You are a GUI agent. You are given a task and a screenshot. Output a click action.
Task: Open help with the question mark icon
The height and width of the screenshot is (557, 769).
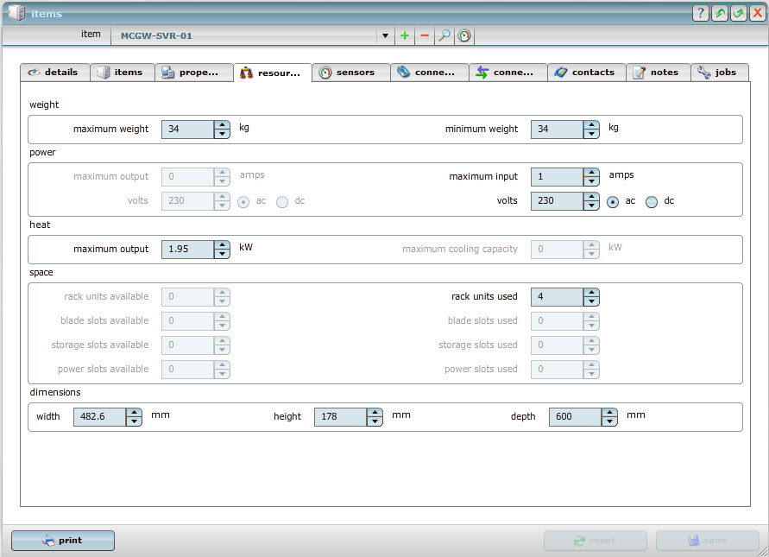click(x=701, y=13)
